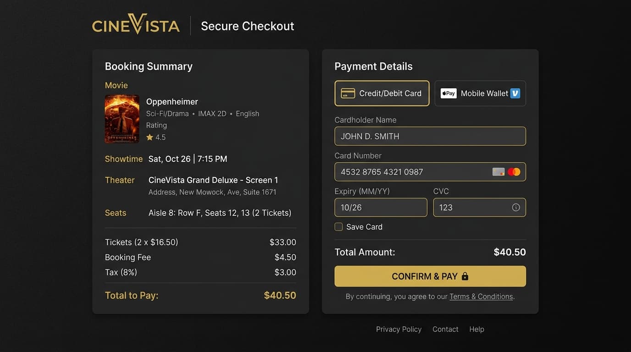Image resolution: width=631 pixels, height=352 pixels.
Task: Click the "Secure Checkout" heading
Action: click(x=248, y=26)
